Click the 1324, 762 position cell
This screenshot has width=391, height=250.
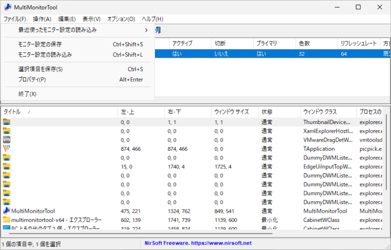[179, 211]
